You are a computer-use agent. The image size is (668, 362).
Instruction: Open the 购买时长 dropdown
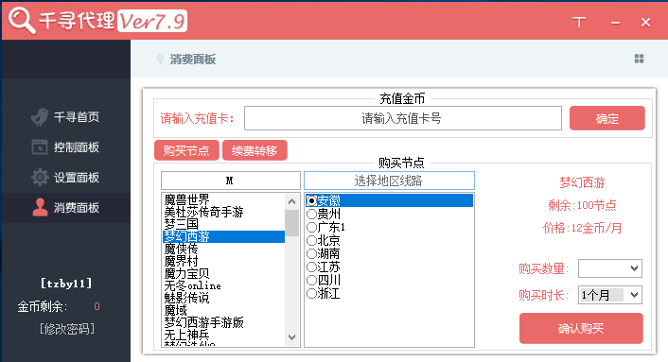click(610, 295)
